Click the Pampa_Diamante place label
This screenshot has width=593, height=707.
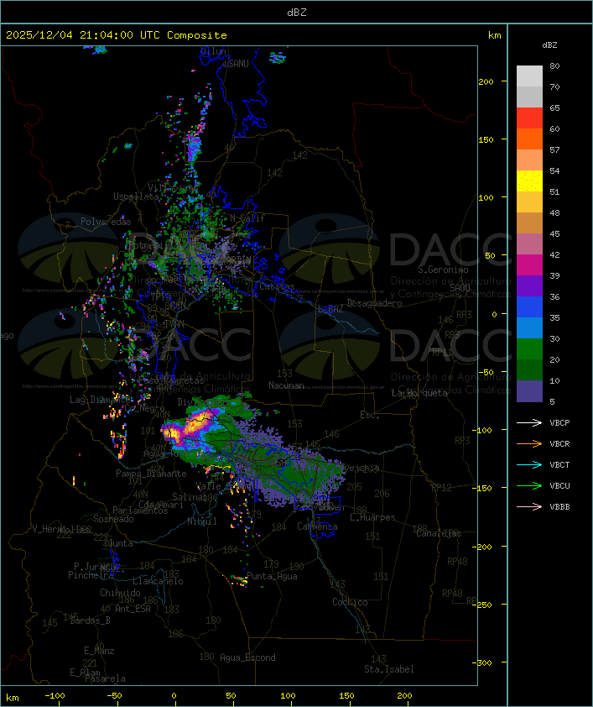(151, 474)
